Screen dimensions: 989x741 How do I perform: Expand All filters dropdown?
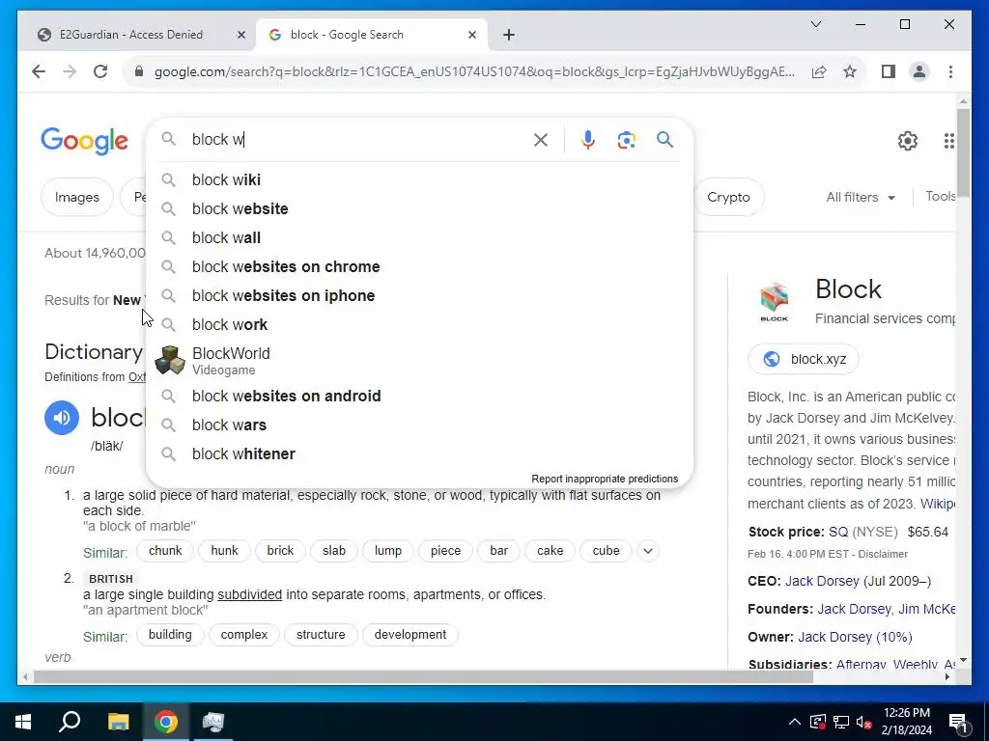coord(861,197)
